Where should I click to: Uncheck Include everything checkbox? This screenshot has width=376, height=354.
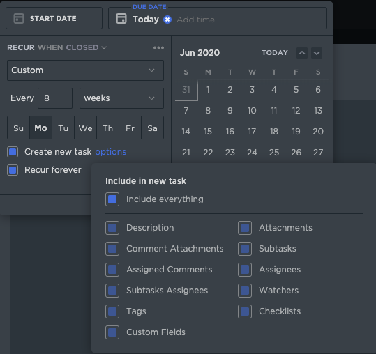112,199
